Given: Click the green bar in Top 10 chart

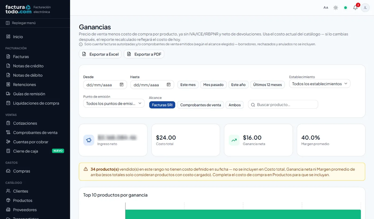Looking at the screenshot, I should [x=243, y=214].
